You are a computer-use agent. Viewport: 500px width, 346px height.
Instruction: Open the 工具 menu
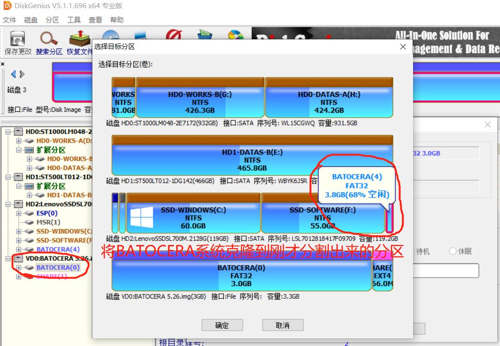click(x=74, y=20)
